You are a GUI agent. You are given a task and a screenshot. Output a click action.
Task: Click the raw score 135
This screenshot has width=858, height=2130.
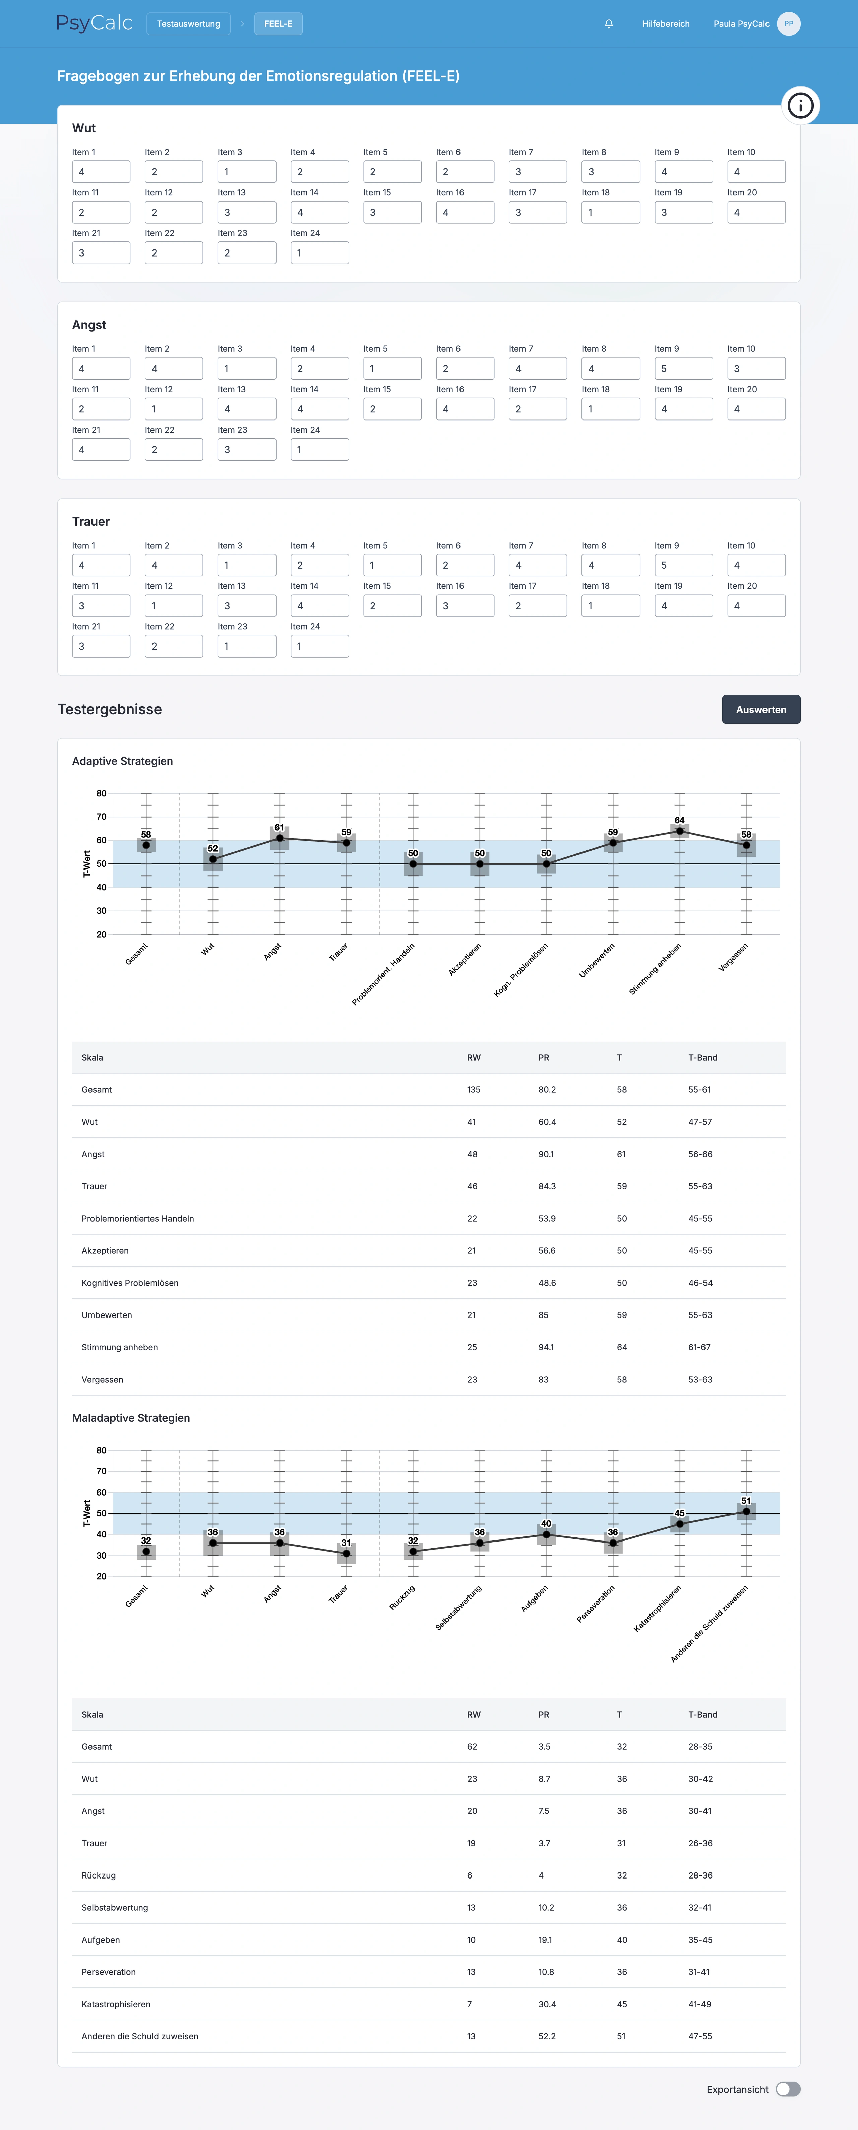point(474,1090)
